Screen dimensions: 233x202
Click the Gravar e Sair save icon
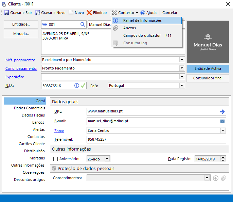tap(6, 13)
